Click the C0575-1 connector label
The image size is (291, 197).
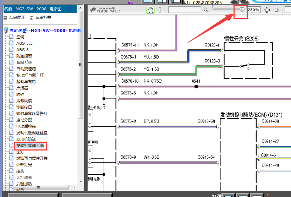coord(128,57)
